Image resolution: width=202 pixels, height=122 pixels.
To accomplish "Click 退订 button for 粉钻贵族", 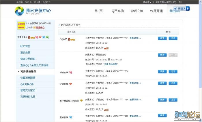I will (173, 72).
